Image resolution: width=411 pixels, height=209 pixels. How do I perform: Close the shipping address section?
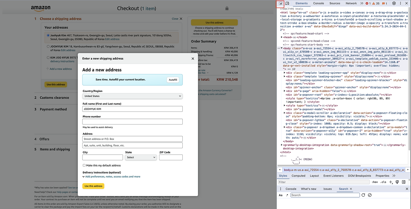coord(177,19)
